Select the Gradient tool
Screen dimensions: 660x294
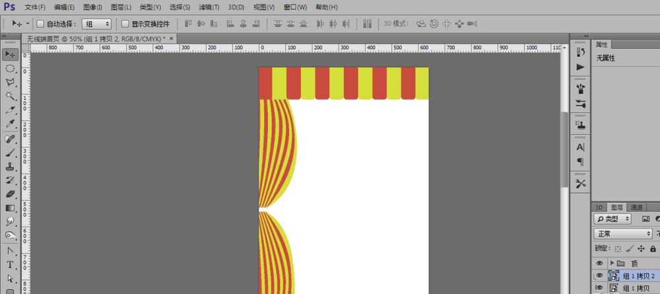coord(11,208)
